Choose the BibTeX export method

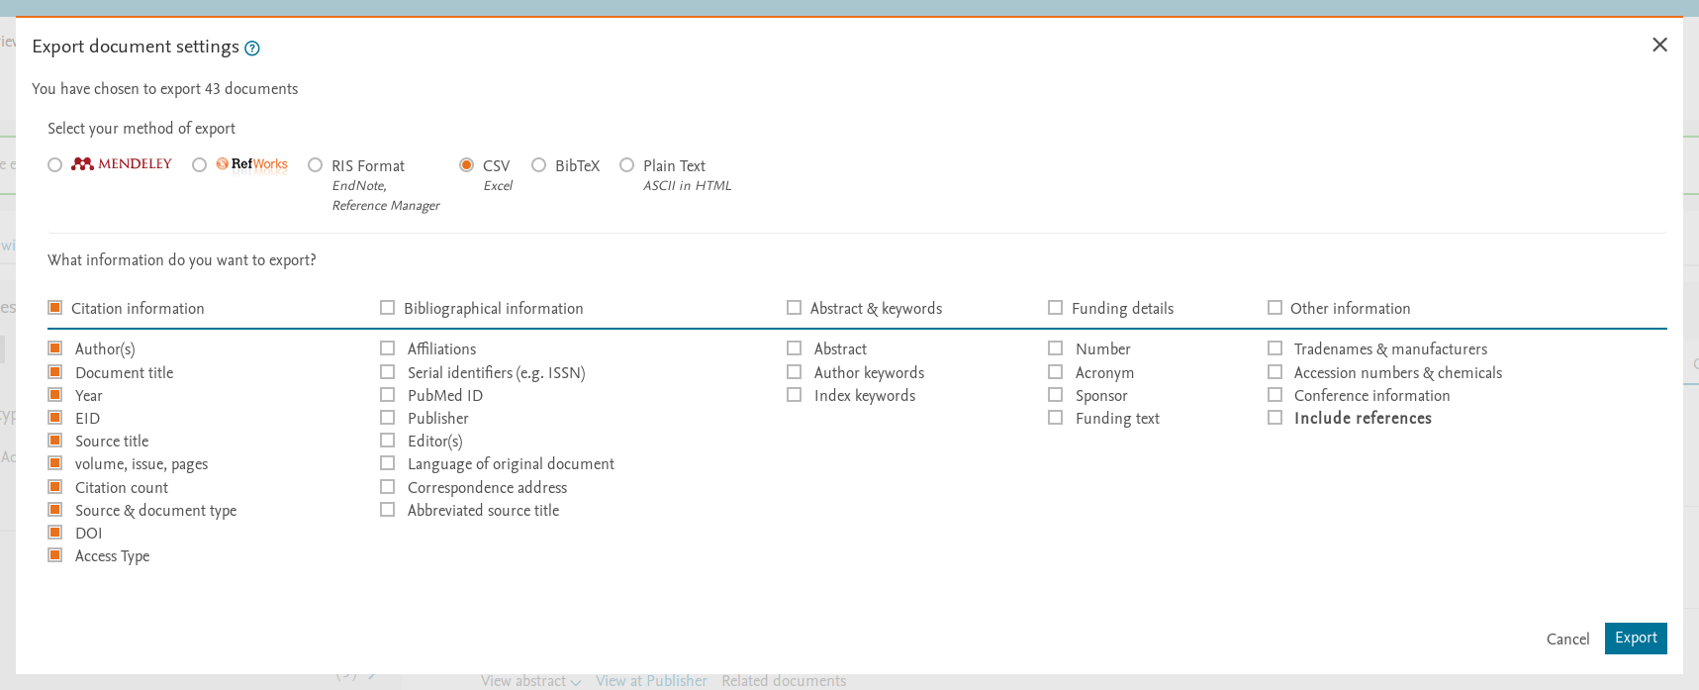[539, 165]
